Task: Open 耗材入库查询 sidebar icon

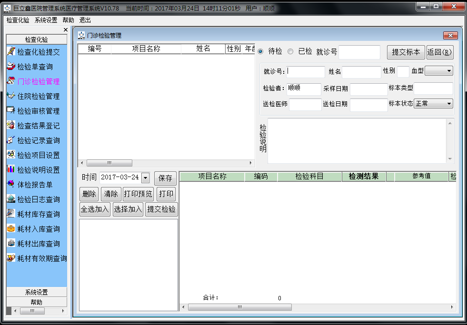Action: 11,229
